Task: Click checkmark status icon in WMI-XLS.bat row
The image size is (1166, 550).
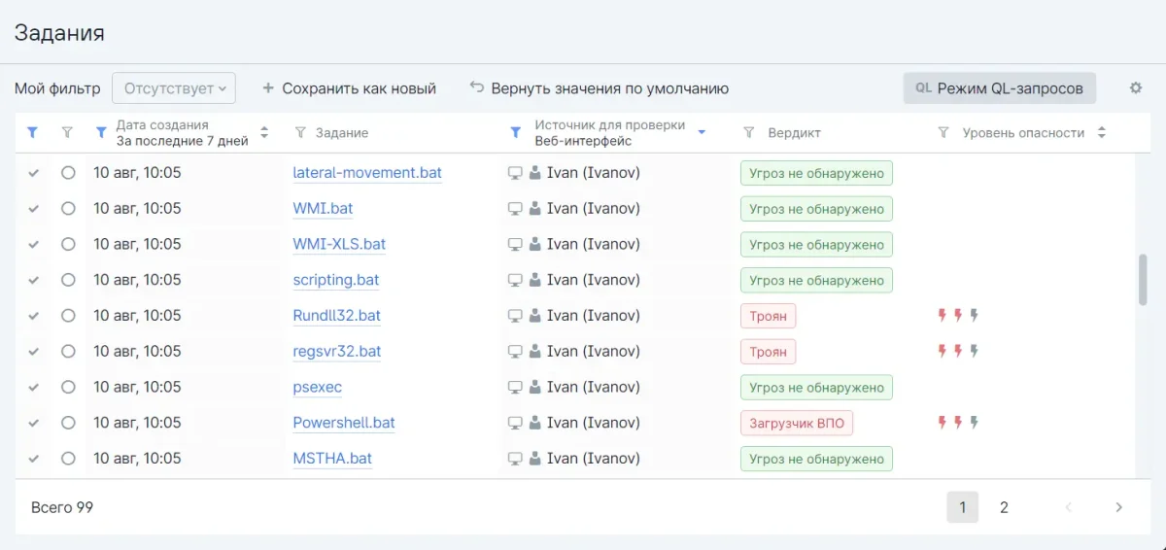Action: point(34,244)
